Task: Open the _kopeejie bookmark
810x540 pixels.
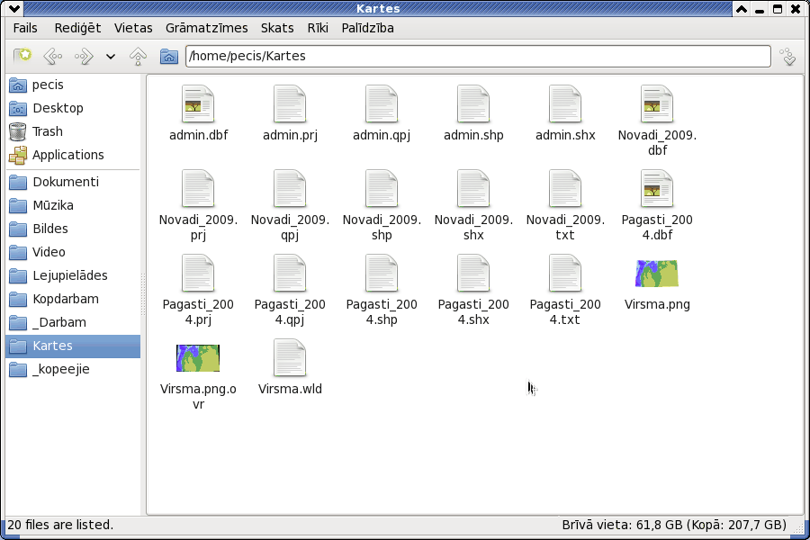Action: tap(73, 369)
